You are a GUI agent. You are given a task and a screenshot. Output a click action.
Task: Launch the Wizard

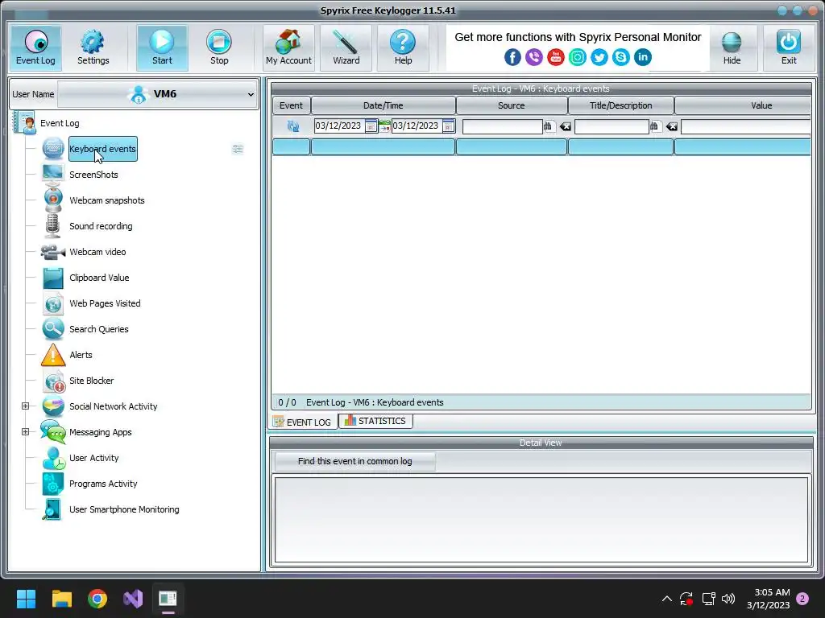346,47
